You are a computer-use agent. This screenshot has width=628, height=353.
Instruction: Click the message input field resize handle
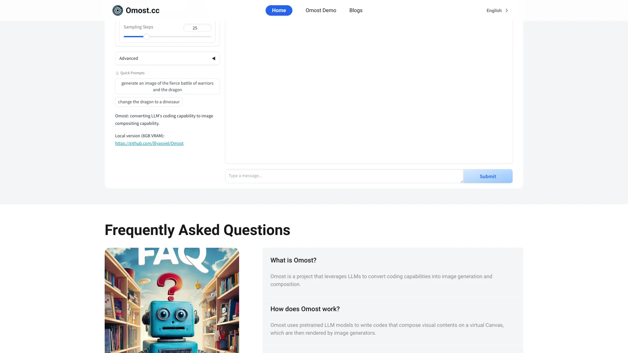click(x=462, y=181)
